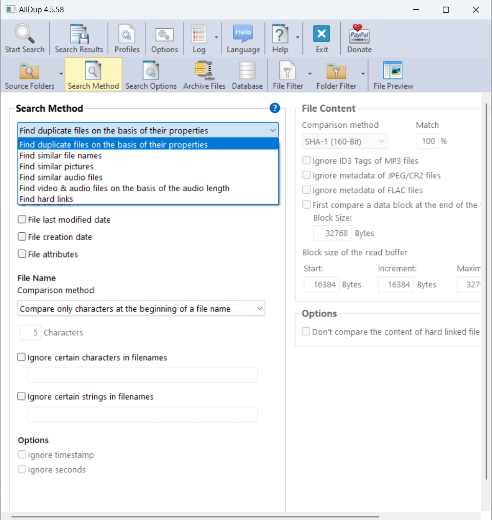
Task: Toggle Ignore metadata of JPEG/CR2 files
Action: (x=306, y=175)
